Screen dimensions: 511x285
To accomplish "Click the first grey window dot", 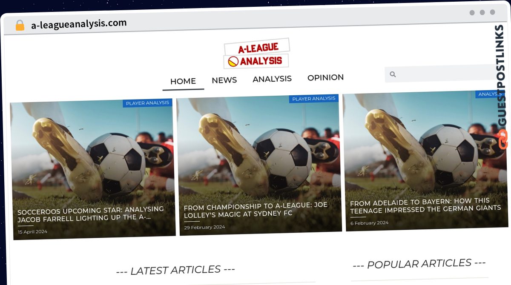I will pyautogui.click(x=472, y=13).
